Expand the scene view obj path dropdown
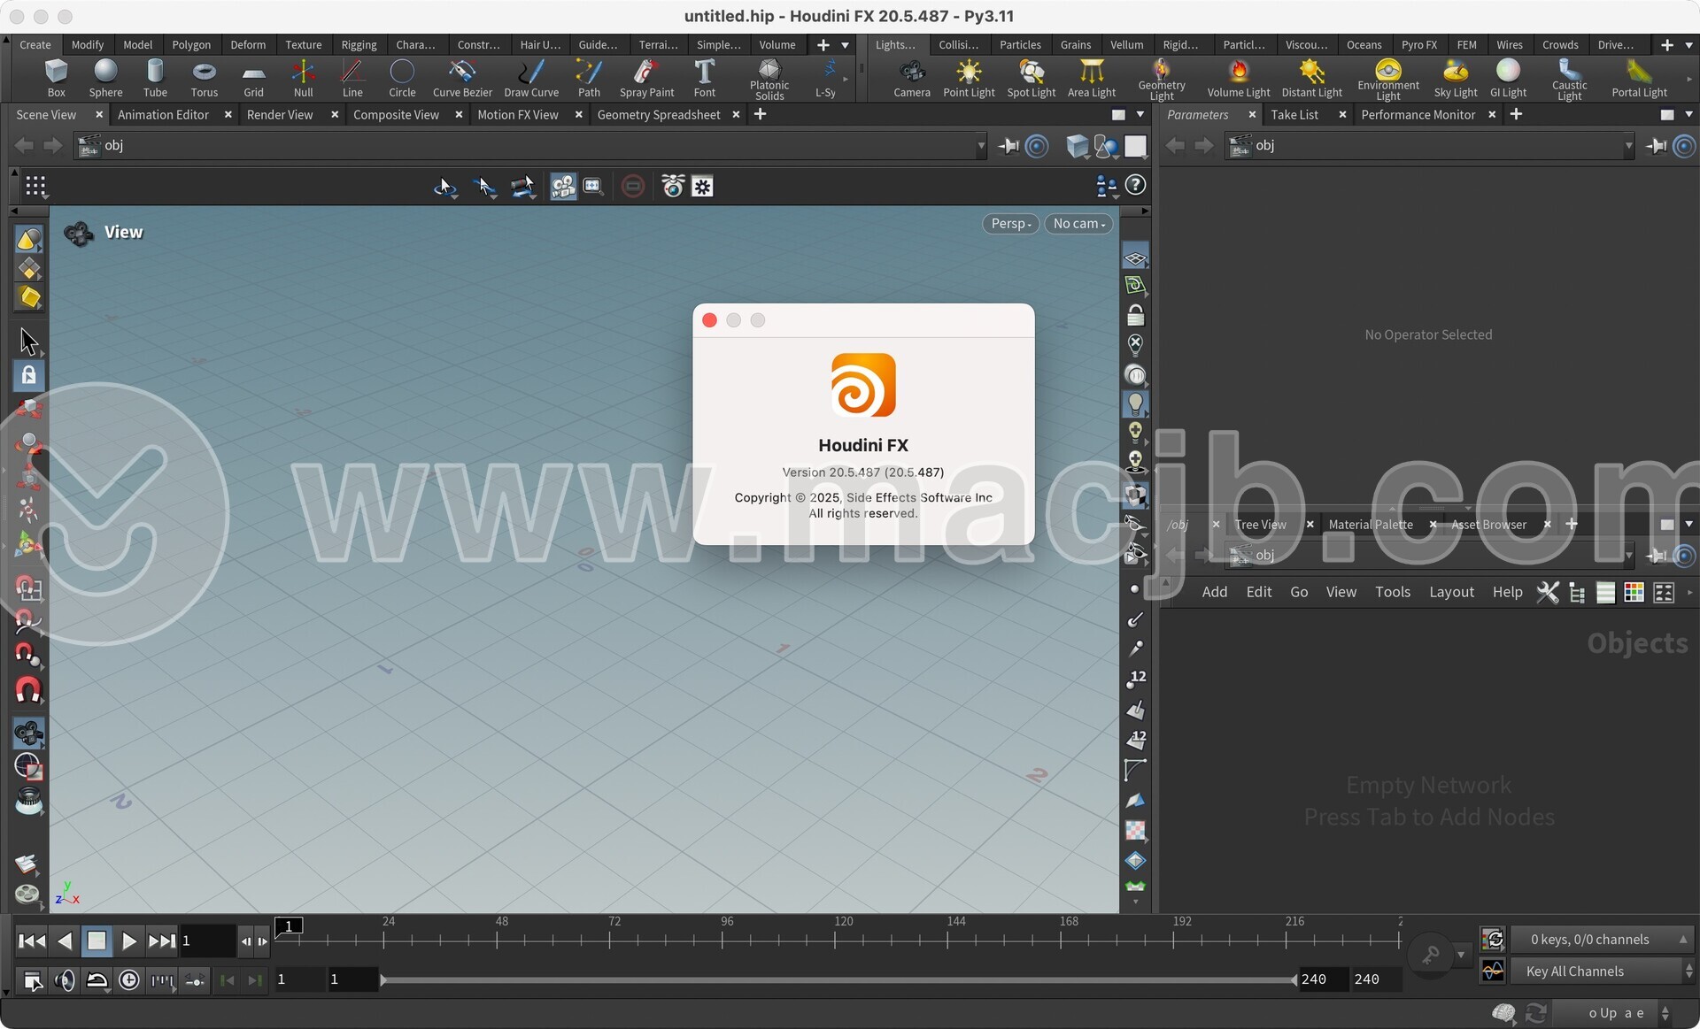Screen dimensions: 1700x1029 (x=980, y=146)
